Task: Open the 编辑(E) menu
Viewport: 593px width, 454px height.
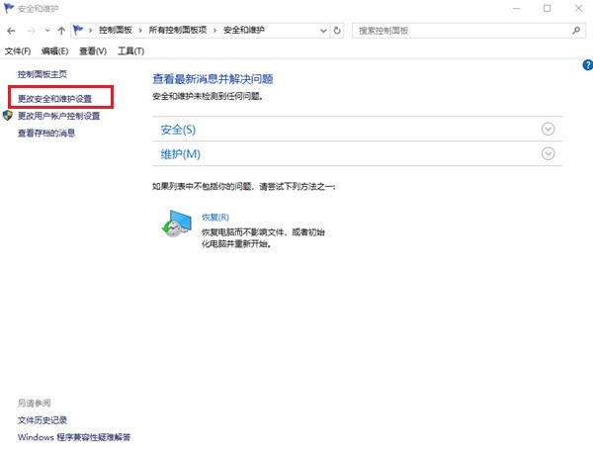Action: tap(54, 51)
